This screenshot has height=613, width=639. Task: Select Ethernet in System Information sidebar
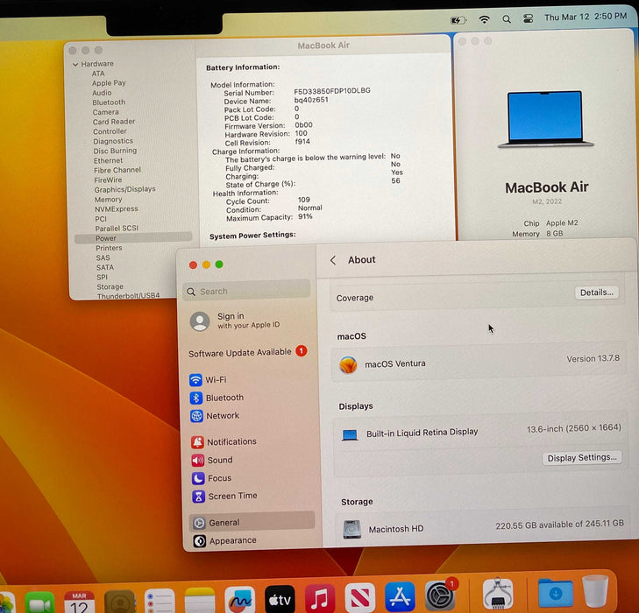click(108, 160)
